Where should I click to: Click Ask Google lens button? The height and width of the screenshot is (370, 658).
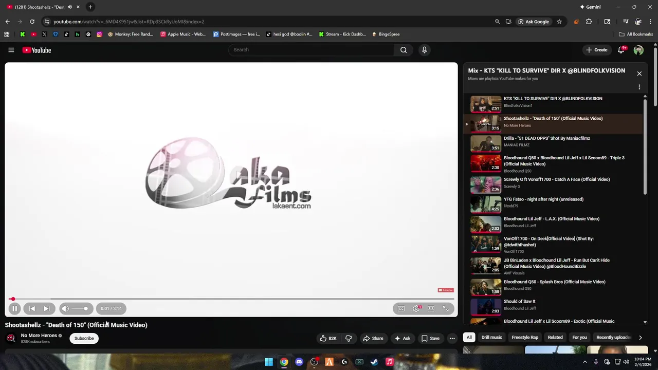533,22
